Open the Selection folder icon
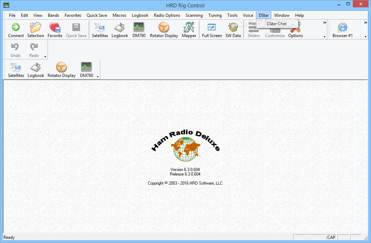 click(x=35, y=27)
